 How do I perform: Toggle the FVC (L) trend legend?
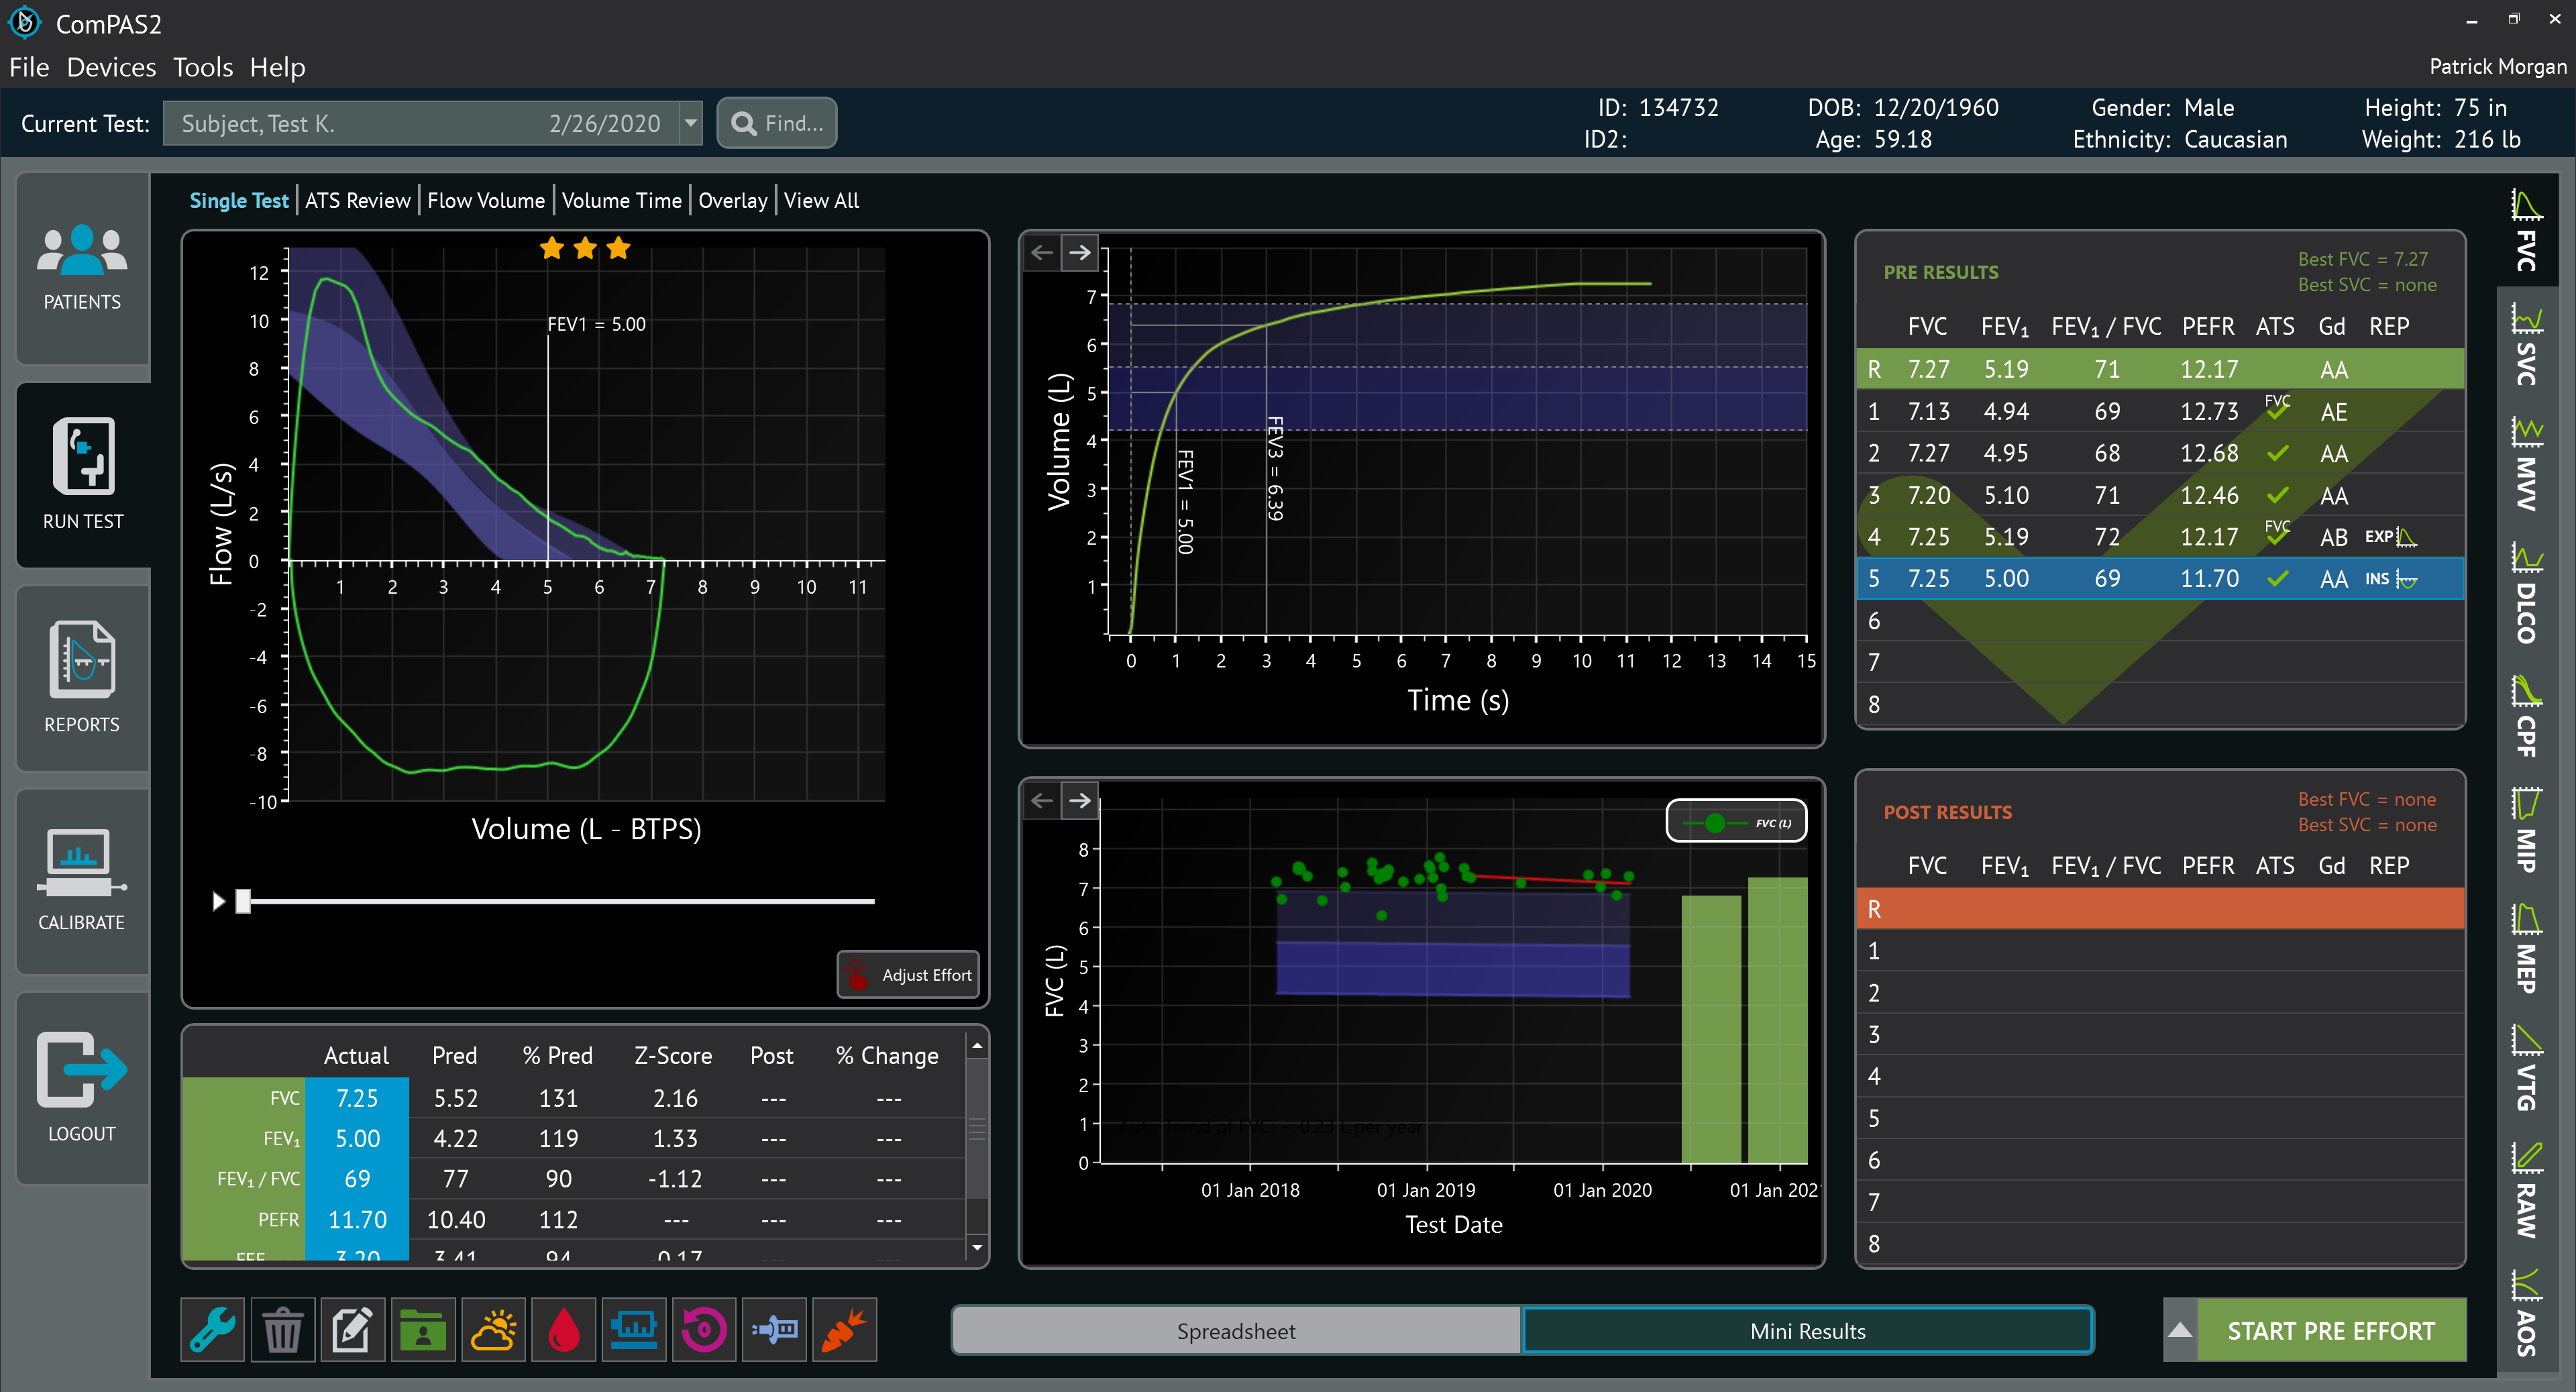[x=1736, y=822]
